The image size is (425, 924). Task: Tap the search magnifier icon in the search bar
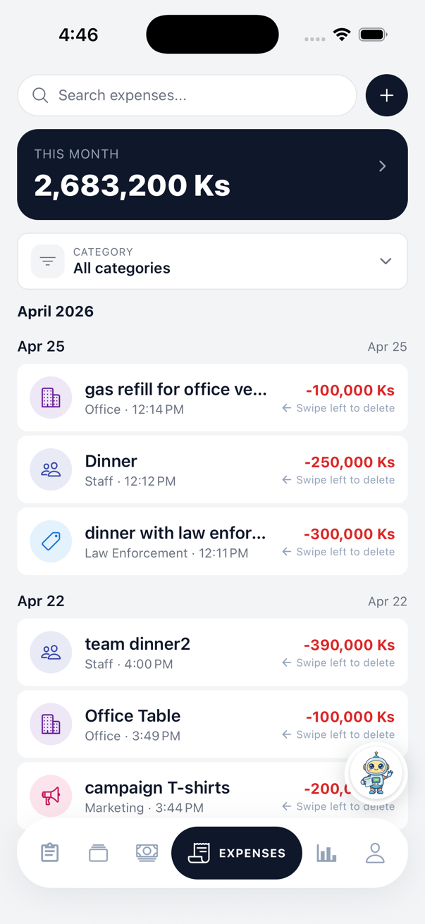tap(40, 95)
